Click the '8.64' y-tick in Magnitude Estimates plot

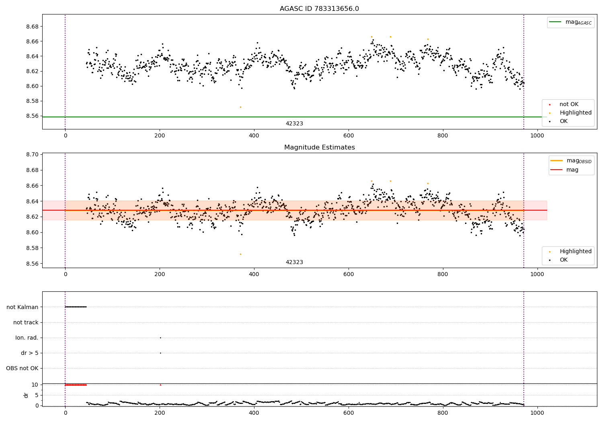[x=32, y=201]
